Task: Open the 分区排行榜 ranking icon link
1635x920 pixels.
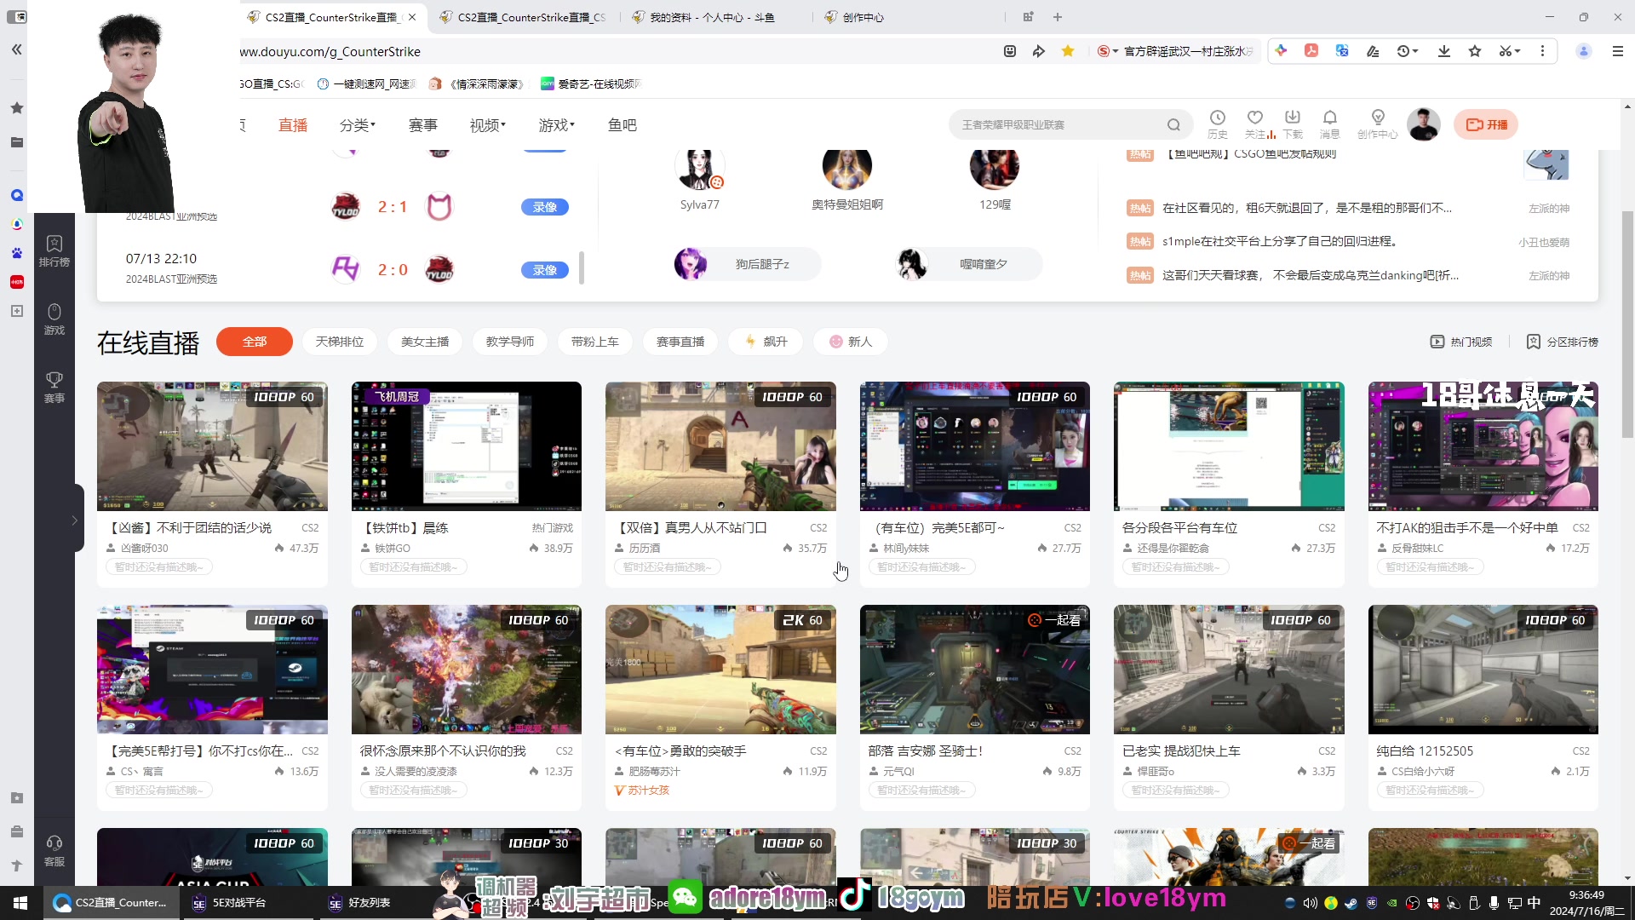Action: [x=1562, y=342]
